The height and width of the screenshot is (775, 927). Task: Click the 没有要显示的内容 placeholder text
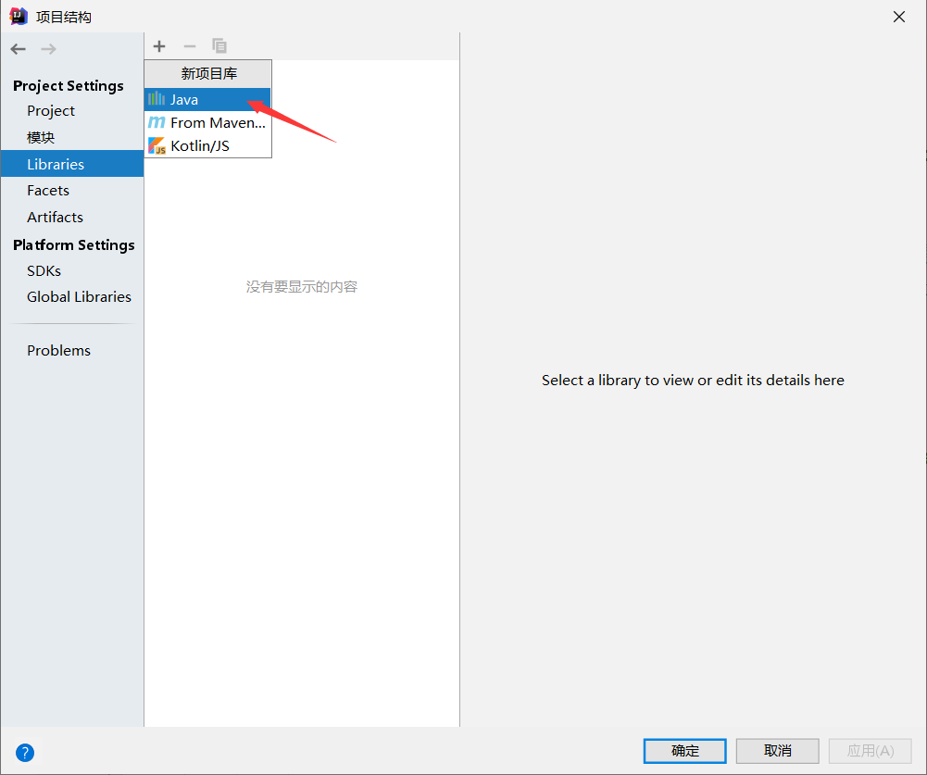[302, 287]
